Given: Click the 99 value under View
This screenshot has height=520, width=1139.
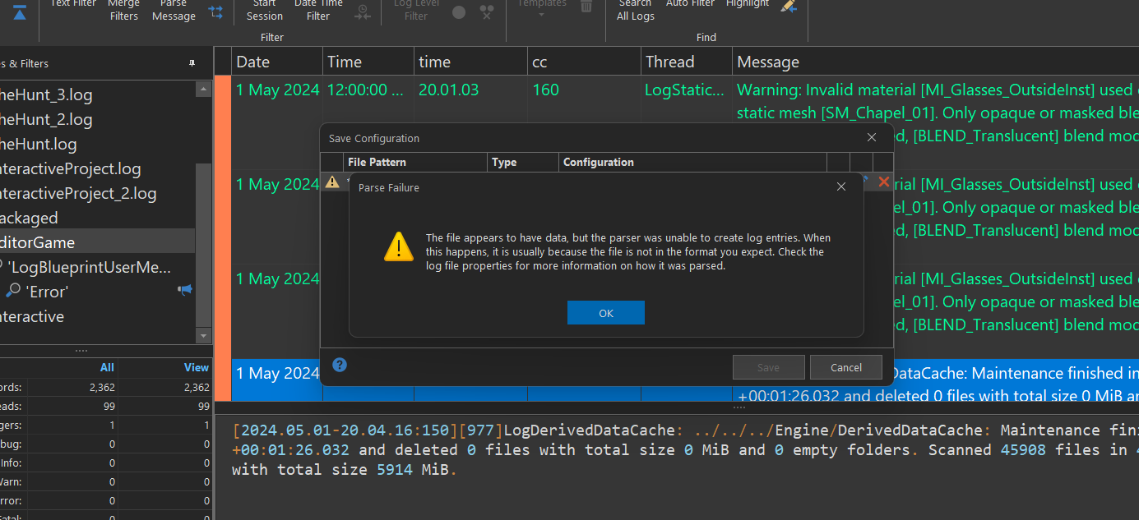Looking at the screenshot, I should [x=202, y=406].
